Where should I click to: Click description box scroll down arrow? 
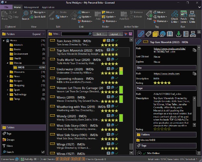pos(194,125)
